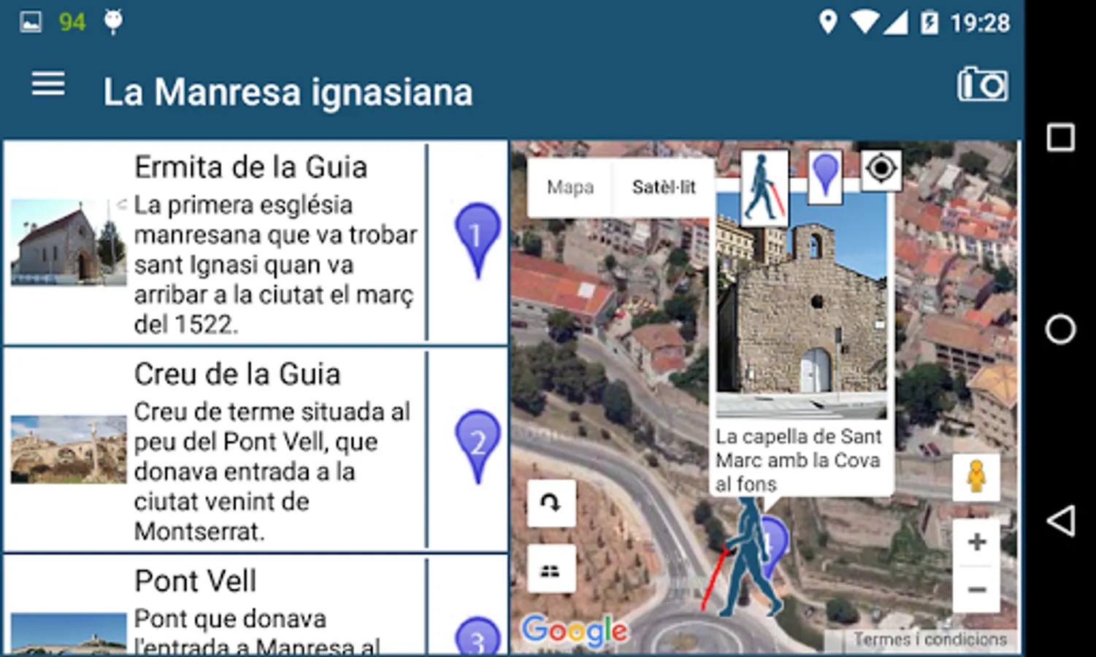The width and height of the screenshot is (1096, 657).
Task: Tap the image notification icon in status bar
Action: click(31, 22)
